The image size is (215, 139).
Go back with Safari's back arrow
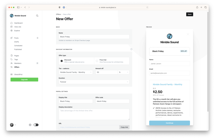(x=25, y=7)
